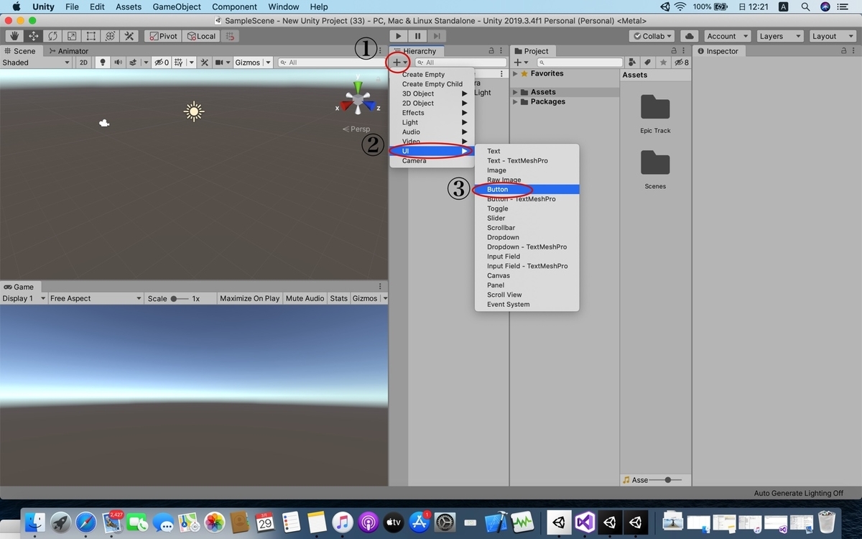The image size is (862, 539).
Task: Click the Hierarchy search field
Action: tap(460, 63)
